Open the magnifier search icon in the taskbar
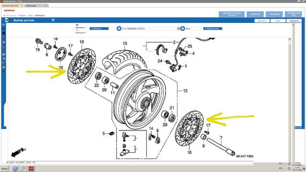This screenshot has height=172, width=306. coord(23,168)
